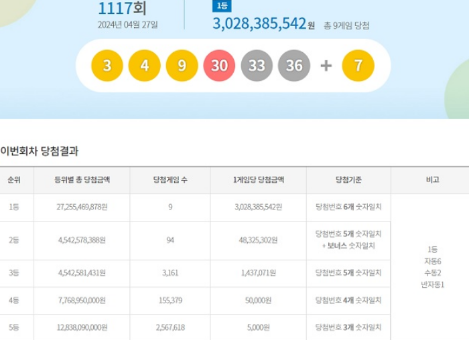The width and height of the screenshot is (469, 340).
Task: Click the 당첨기준 column header
Action: click(x=348, y=180)
